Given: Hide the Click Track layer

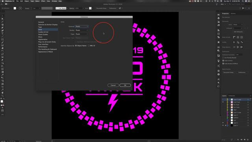Looking at the screenshot, I should click(223, 102).
